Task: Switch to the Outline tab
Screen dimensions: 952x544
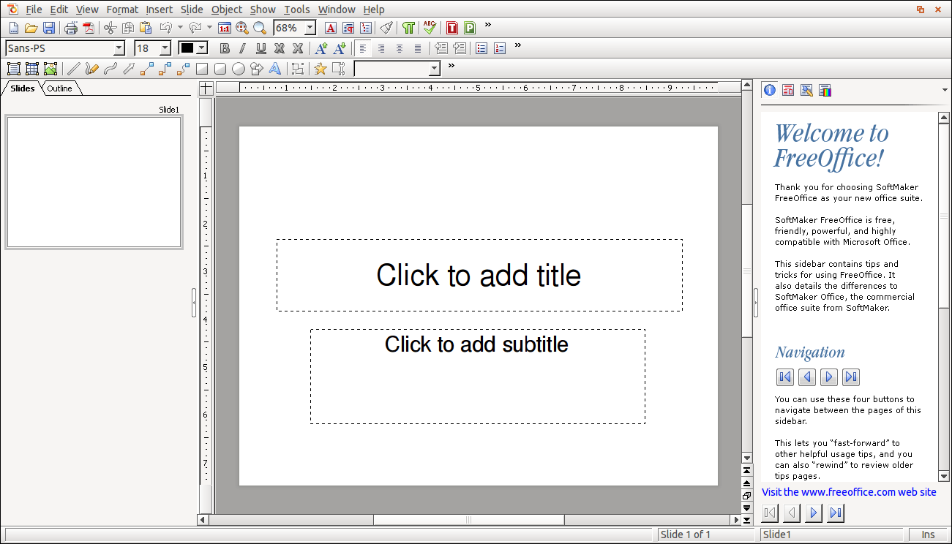Action: [60, 88]
